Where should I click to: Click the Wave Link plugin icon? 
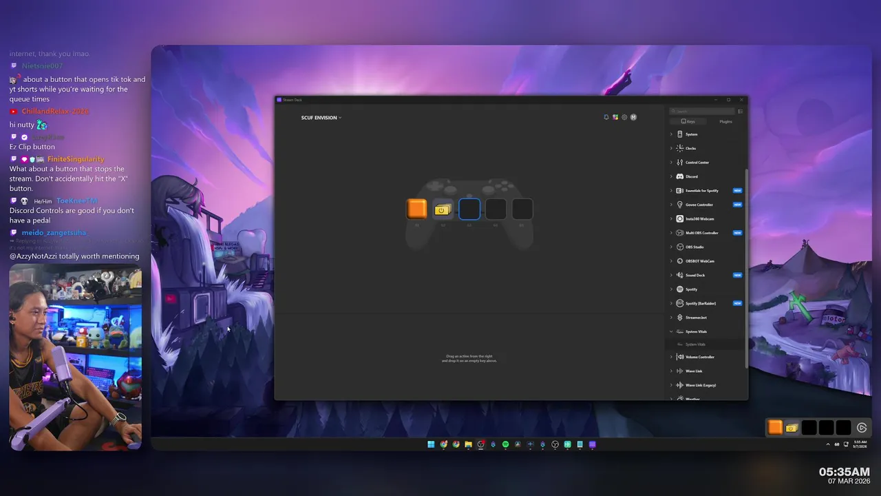(x=680, y=371)
